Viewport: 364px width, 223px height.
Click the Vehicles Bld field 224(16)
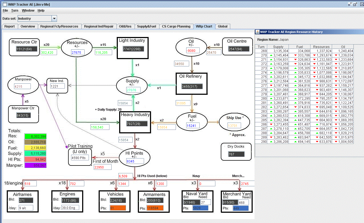(x=118, y=200)
